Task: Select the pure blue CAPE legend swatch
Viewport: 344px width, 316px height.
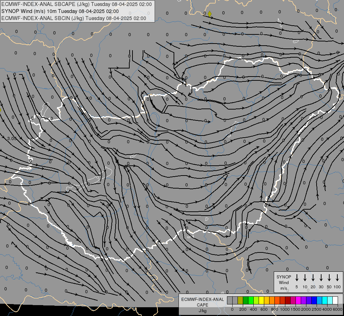Action: [x=314, y=300]
